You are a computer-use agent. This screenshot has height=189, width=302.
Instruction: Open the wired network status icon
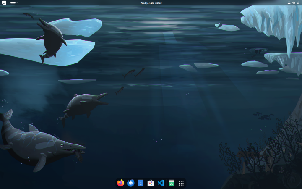289,3
